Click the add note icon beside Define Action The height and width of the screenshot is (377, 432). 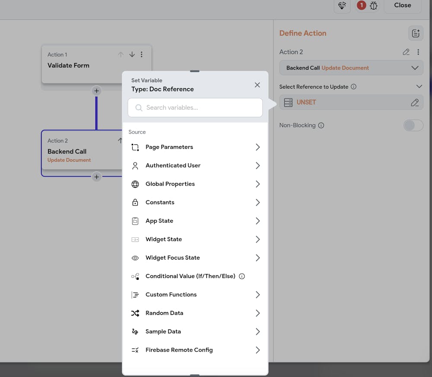[416, 33]
